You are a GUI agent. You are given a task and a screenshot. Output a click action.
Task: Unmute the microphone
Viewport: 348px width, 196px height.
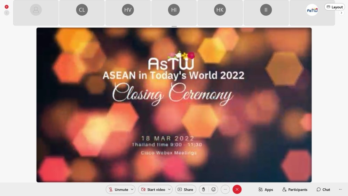(x=118, y=190)
